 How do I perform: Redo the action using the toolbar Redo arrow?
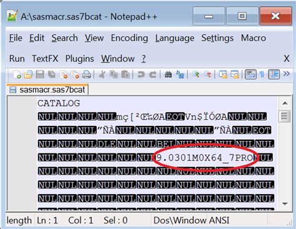(x=153, y=74)
